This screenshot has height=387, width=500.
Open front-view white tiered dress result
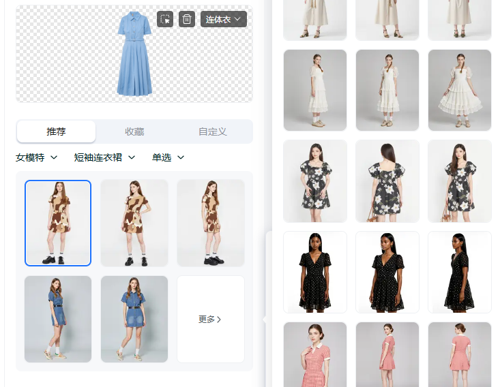point(387,90)
